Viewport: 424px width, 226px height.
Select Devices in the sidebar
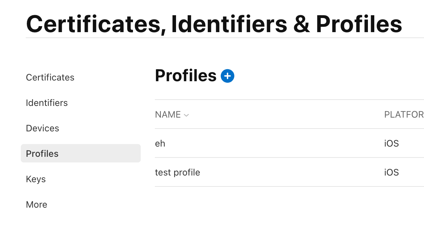tap(42, 128)
